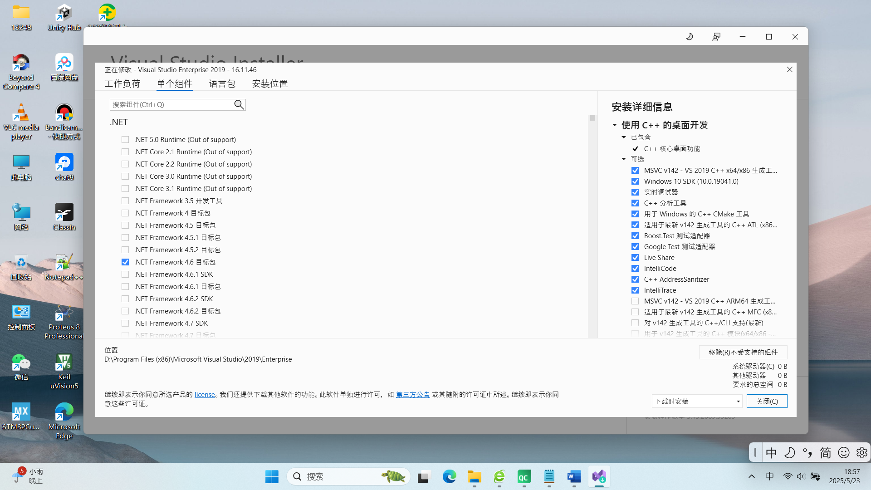Open the 下载时安装 dropdown
This screenshot has width=871, height=490.
coord(738,401)
